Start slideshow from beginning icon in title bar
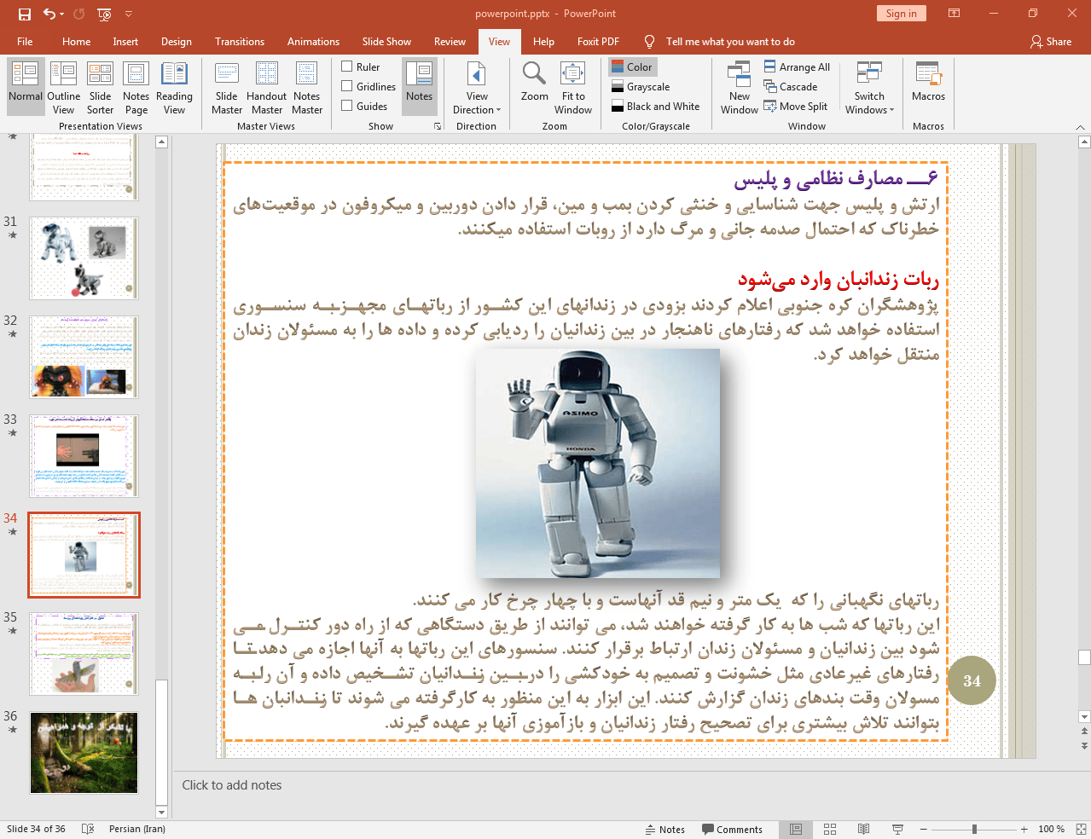Screen dimensions: 1091x839 pyautogui.click(x=104, y=14)
